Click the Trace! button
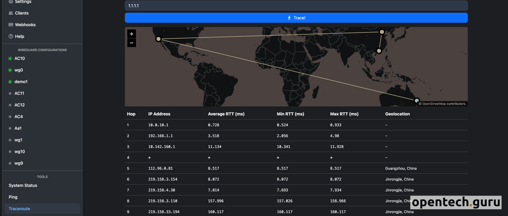 (x=296, y=18)
